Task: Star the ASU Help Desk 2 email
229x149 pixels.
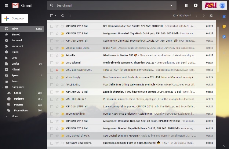Action: point(57,99)
